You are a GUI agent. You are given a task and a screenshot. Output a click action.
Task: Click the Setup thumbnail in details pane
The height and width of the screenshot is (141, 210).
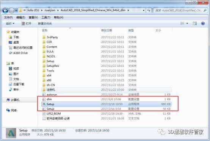tap(11, 133)
